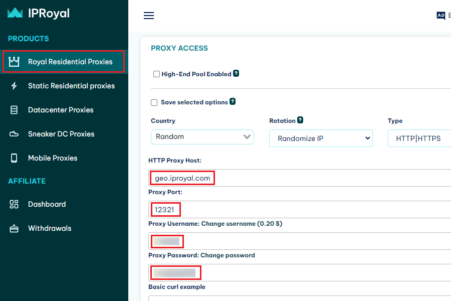
Task: Enable the High-End Pool checkbox
Action: pos(156,74)
